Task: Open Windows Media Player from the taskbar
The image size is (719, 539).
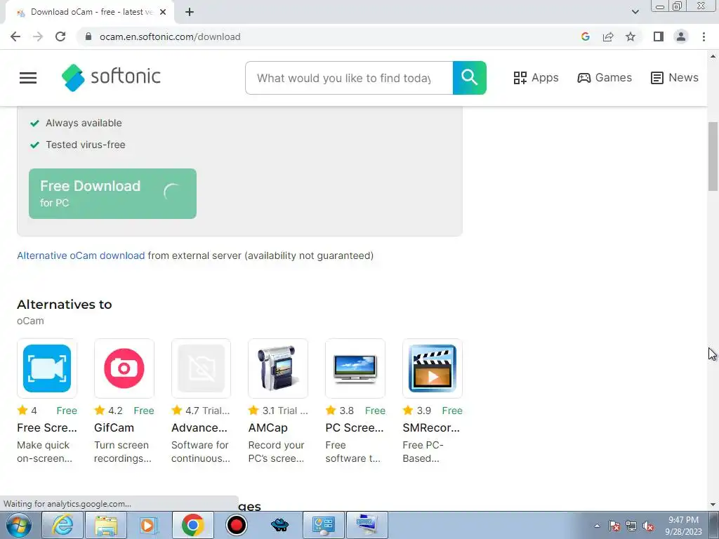Action: tap(149, 525)
